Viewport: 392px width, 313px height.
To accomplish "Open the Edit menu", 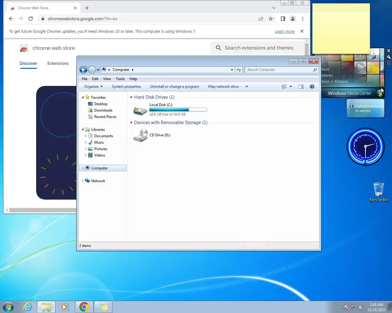I will (95, 79).
